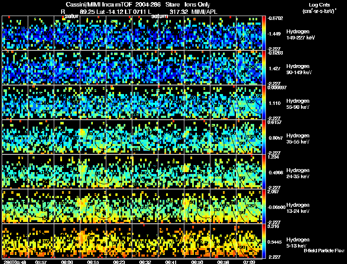Select the 06:58 time label
This screenshot has width=347, height=264.
point(223,262)
